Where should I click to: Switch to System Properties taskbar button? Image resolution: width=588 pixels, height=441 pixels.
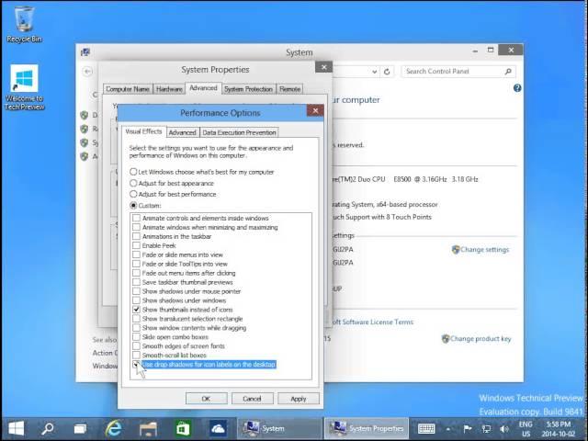click(367, 428)
